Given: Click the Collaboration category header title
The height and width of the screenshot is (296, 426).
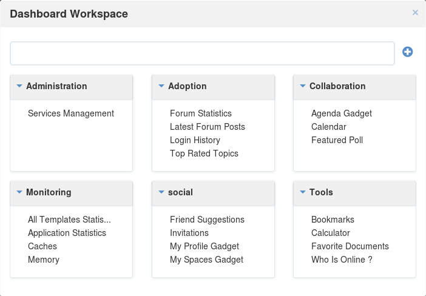Looking at the screenshot, I should (x=337, y=86).
